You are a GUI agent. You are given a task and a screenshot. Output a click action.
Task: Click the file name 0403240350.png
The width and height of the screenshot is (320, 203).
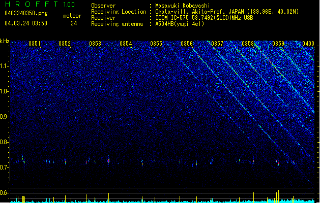pos(26,13)
